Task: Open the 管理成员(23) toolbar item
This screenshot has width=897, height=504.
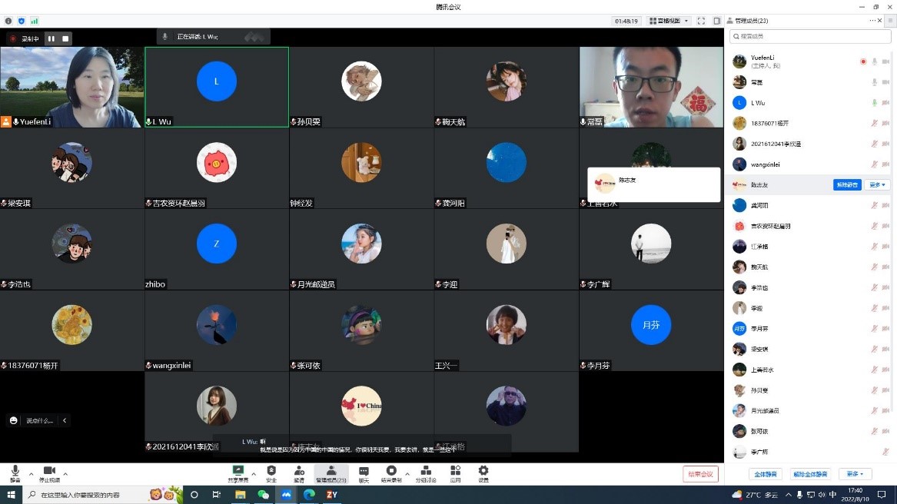Action: click(x=331, y=472)
